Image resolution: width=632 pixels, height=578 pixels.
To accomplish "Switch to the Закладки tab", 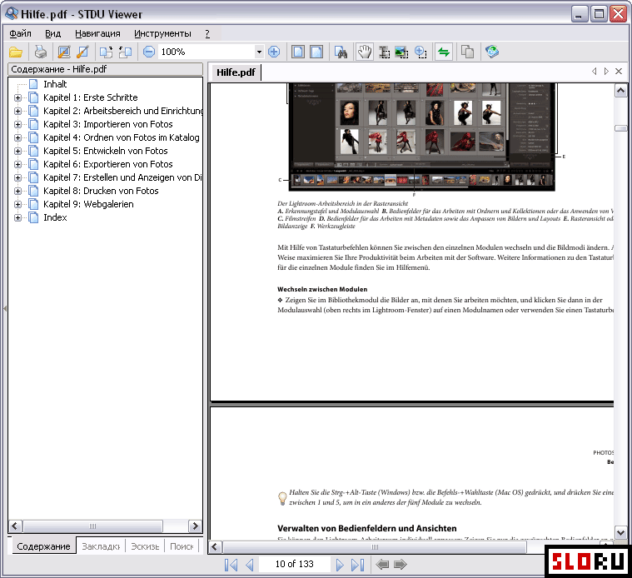I will pyautogui.click(x=101, y=546).
